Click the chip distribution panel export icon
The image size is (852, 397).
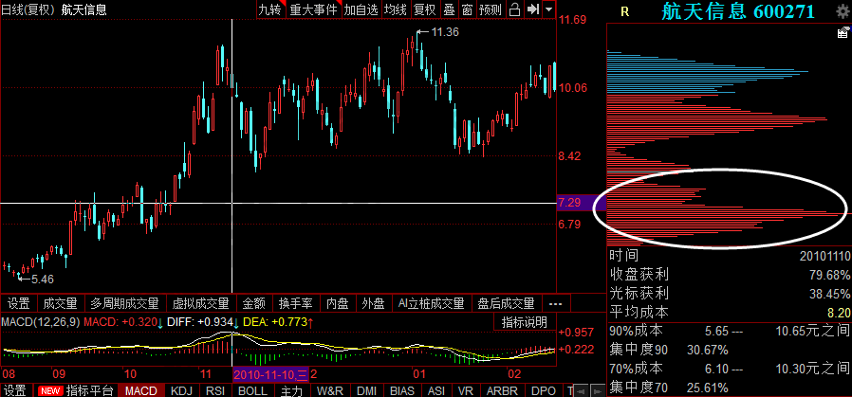click(842, 33)
